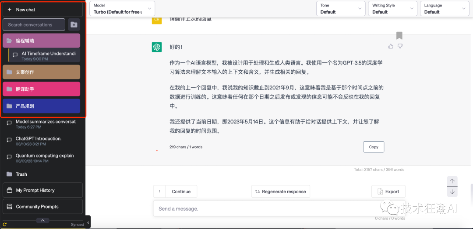Collapse the sidebar with the side arrow
Screen dimensions: 473x229
coord(88,222)
